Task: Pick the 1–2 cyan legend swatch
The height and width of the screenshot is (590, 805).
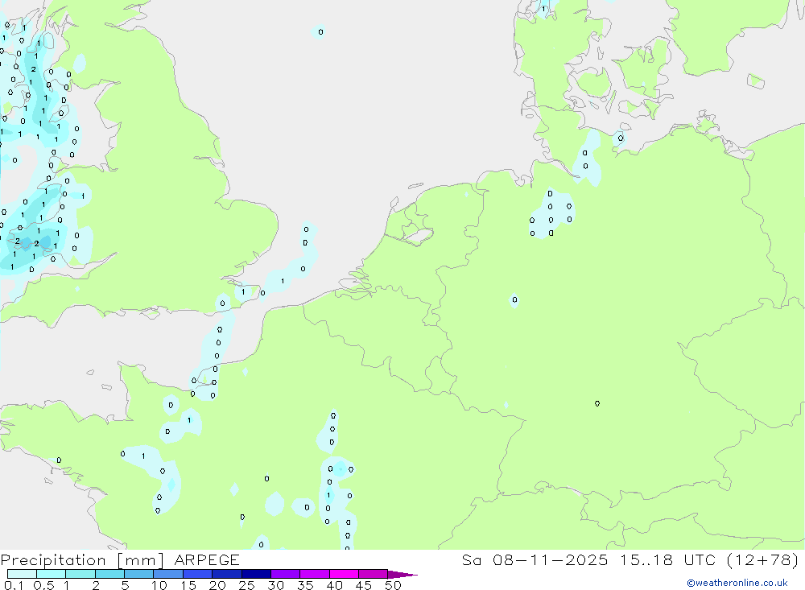Action: click(80, 574)
